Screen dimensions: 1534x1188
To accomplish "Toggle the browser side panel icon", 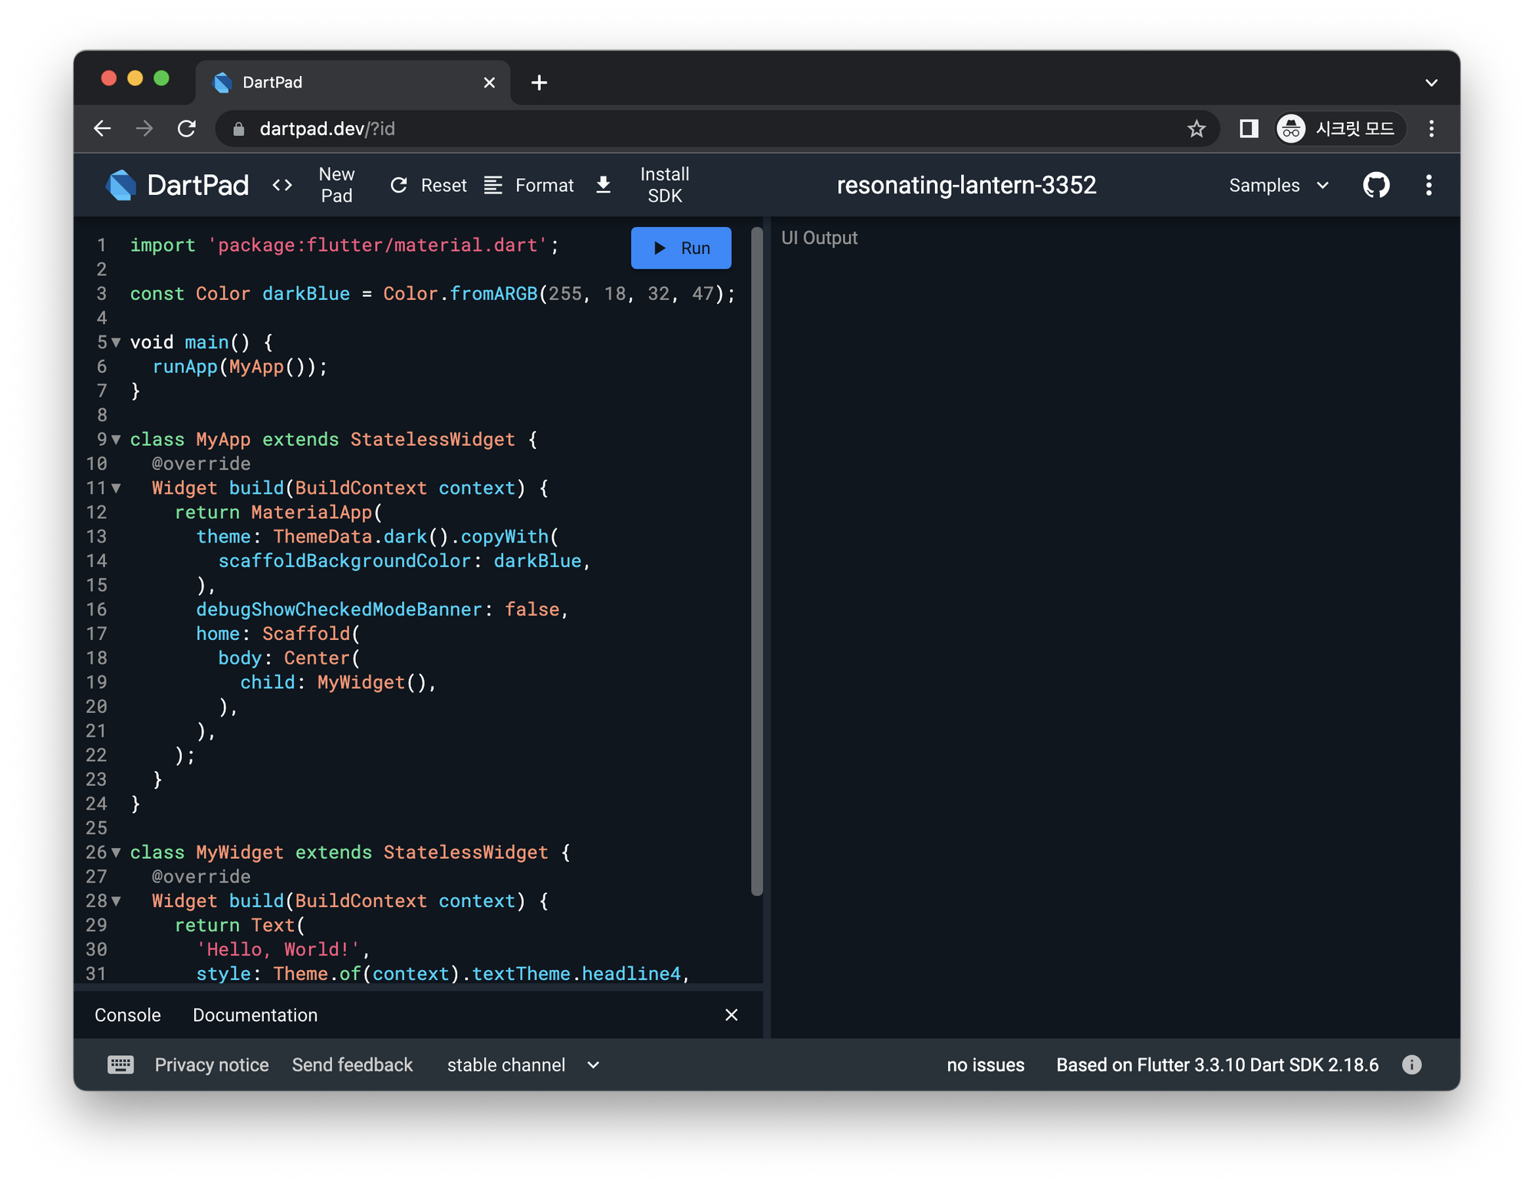I will tap(1249, 129).
